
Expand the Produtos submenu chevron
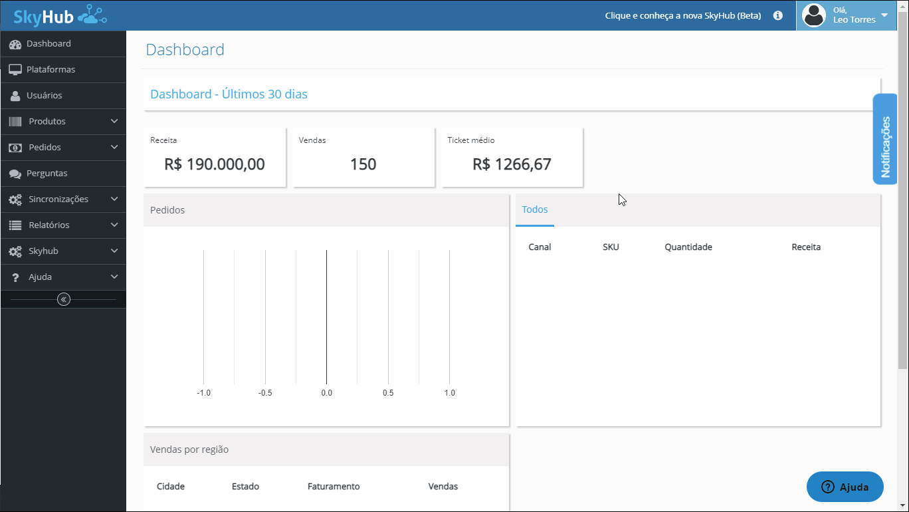click(x=114, y=122)
